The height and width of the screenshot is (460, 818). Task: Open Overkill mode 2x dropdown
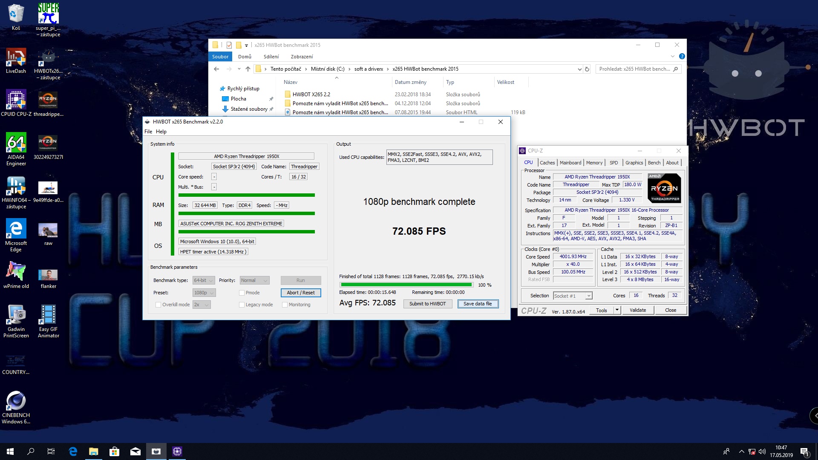coord(202,305)
